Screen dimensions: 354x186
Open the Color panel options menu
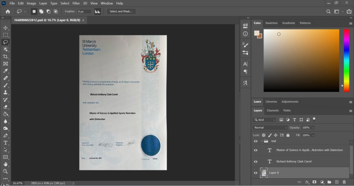(x=351, y=23)
